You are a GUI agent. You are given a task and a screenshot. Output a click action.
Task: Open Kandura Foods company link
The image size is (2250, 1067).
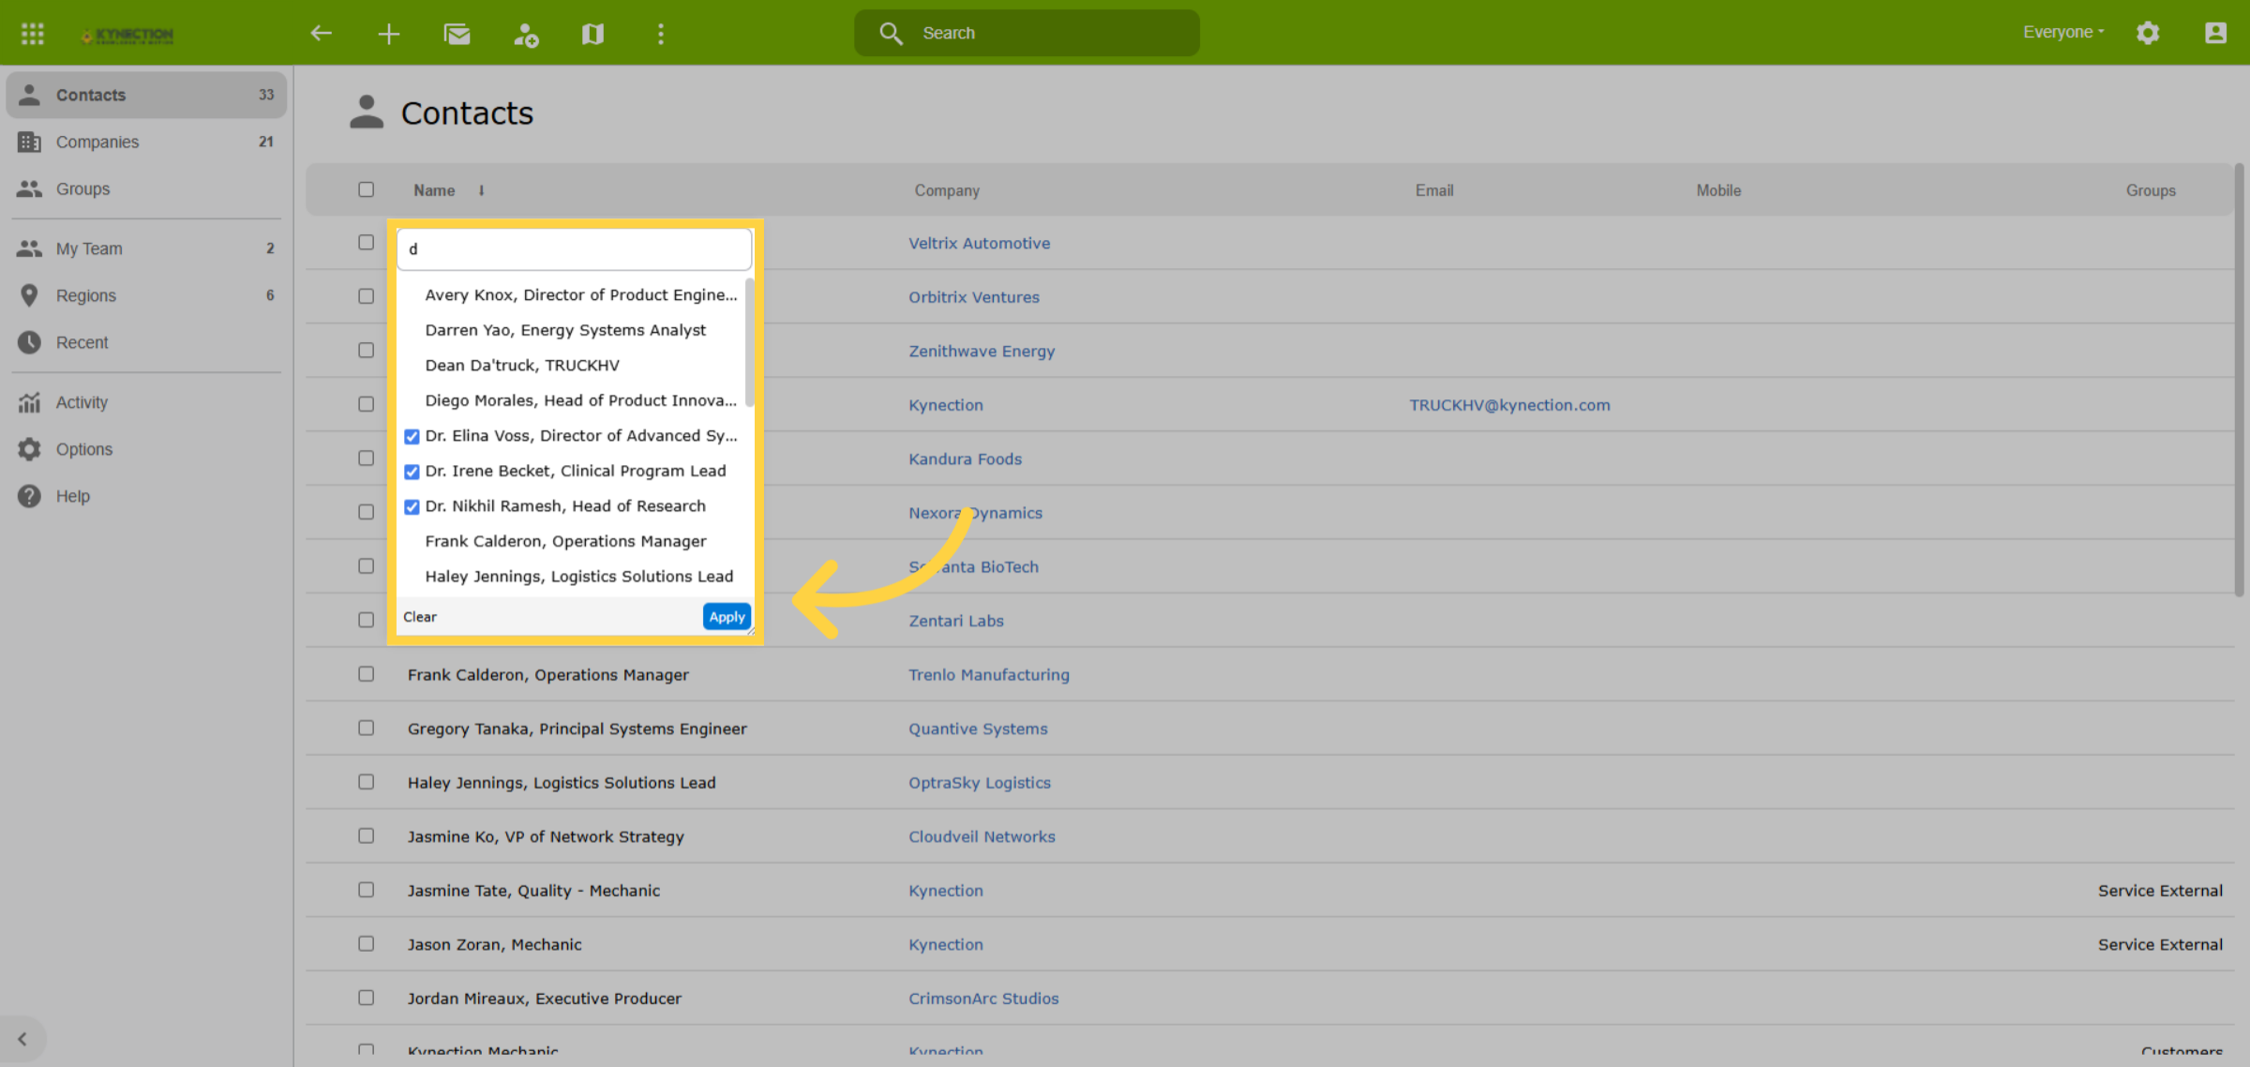click(x=965, y=458)
